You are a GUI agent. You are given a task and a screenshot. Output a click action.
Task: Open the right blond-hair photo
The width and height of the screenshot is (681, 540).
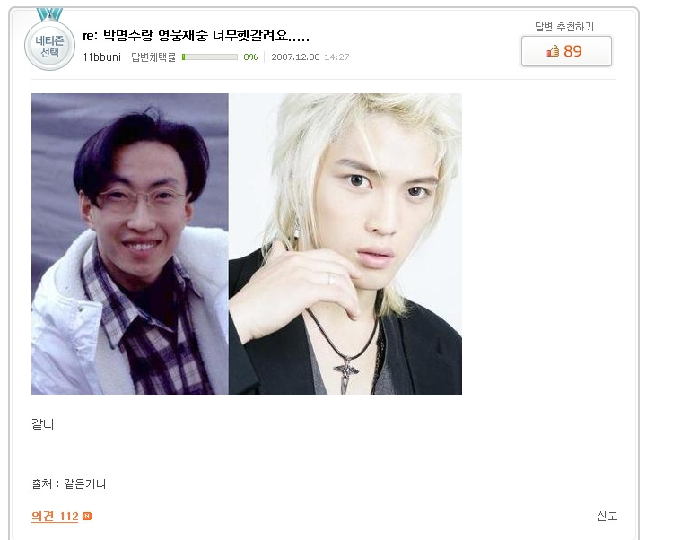pyautogui.click(x=345, y=244)
